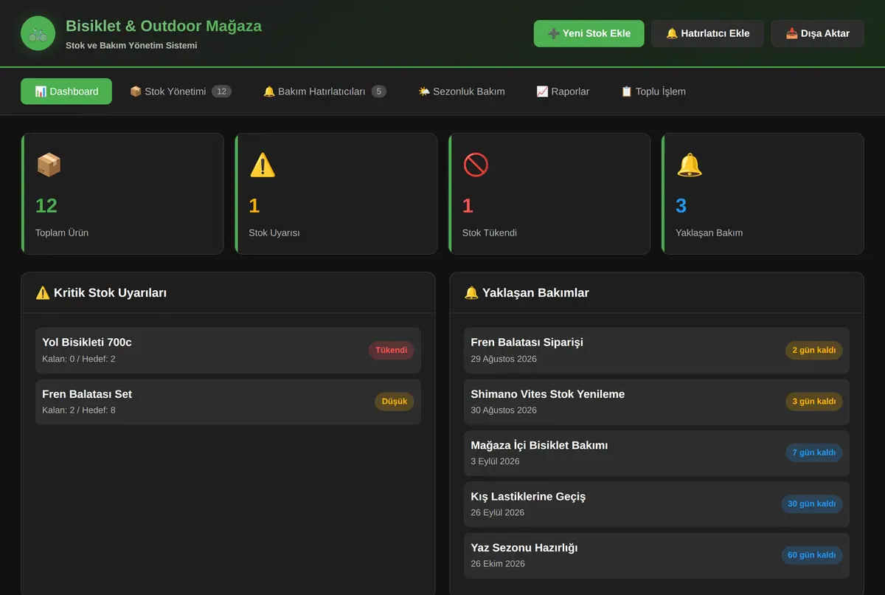The image size is (885, 595).
Task: Click the 30 gün kaldı badge
Action: [812, 504]
